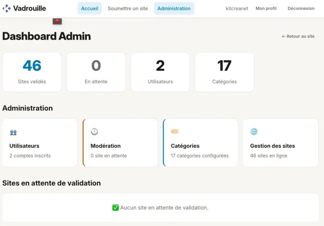Click '17 catégories configurées' text

(200, 156)
